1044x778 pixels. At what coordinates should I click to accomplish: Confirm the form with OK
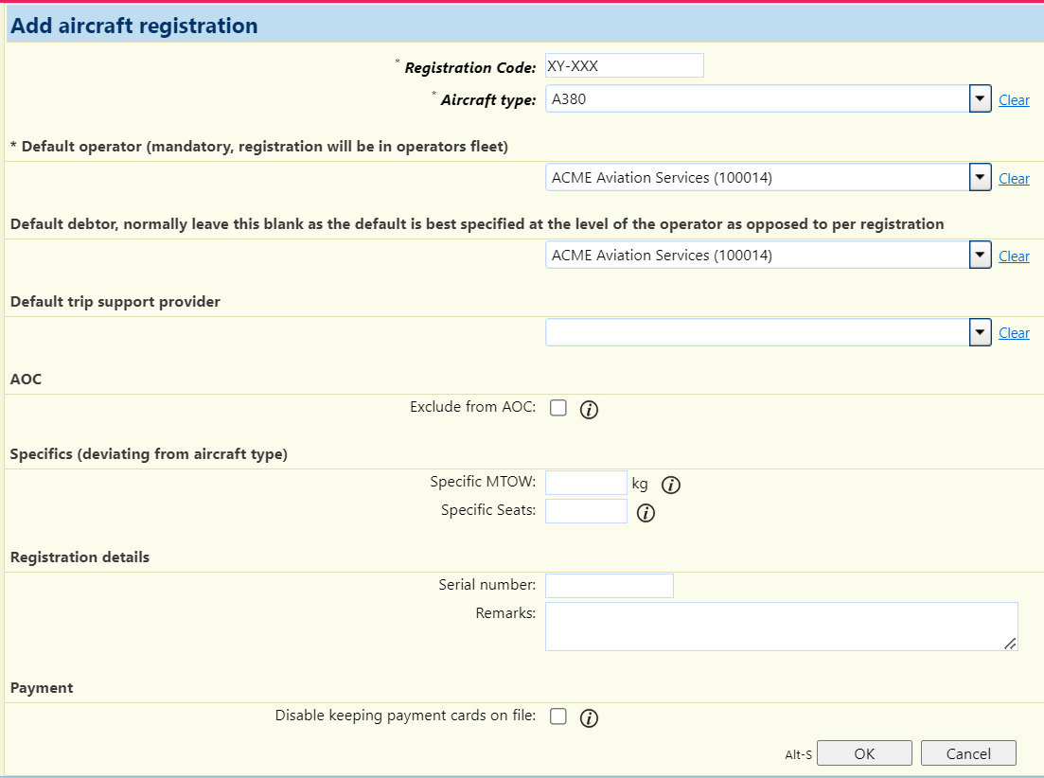864,753
